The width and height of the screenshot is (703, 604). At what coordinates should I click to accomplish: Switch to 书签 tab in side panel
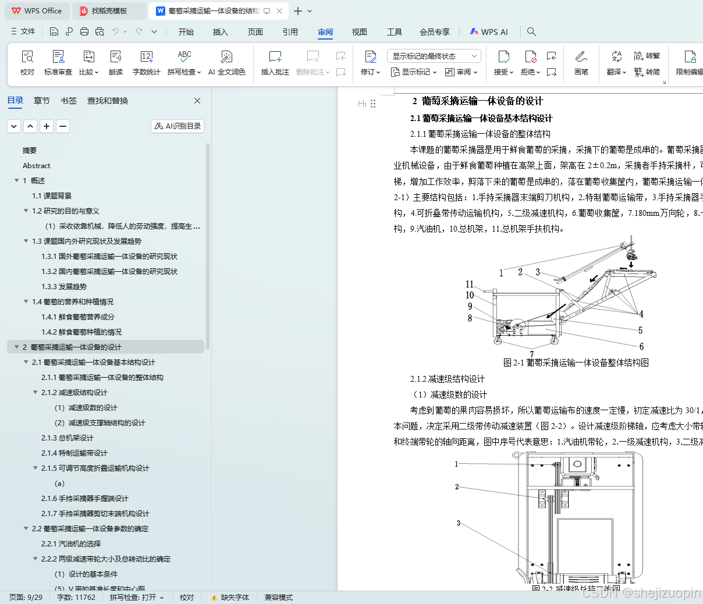click(69, 101)
